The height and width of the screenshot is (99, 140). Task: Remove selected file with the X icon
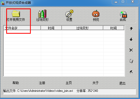coord(131,50)
